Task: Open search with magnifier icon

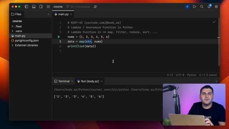Action: coord(202,6)
